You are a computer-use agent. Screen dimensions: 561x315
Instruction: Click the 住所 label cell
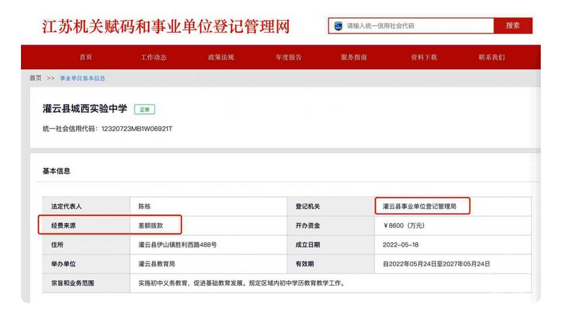click(x=87, y=245)
